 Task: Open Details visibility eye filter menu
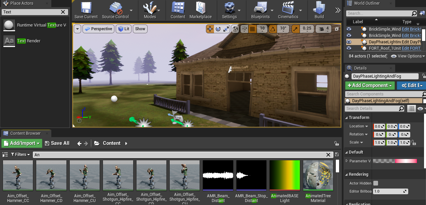[421, 109]
